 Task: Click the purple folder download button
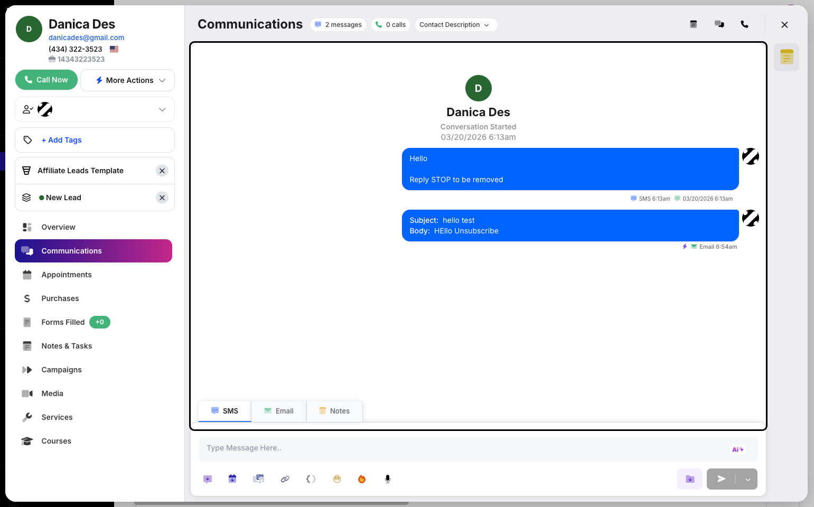coord(690,479)
